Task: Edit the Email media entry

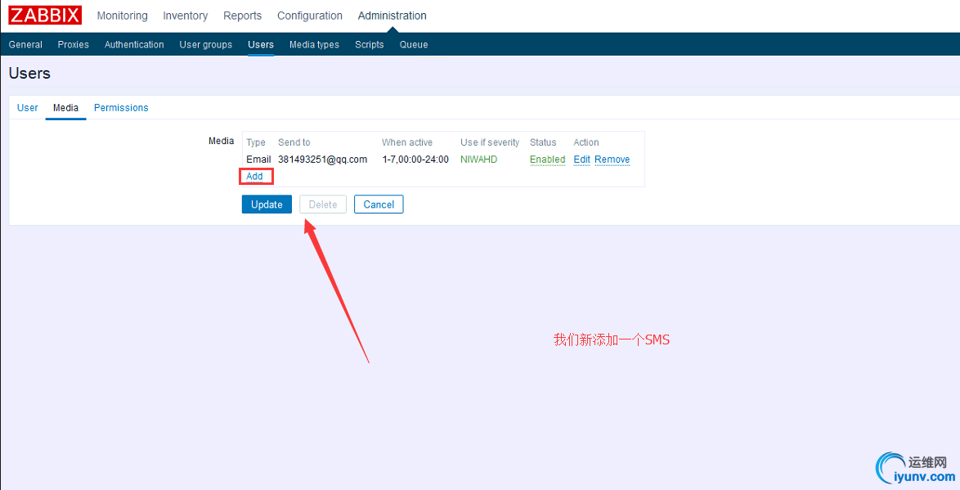Action: coord(581,160)
